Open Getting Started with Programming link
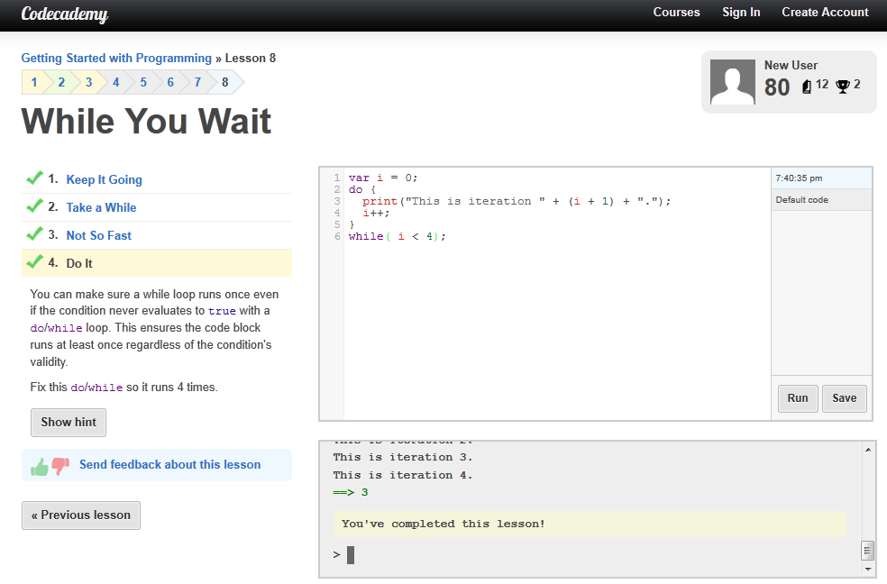The image size is (887, 584). [116, 59]
